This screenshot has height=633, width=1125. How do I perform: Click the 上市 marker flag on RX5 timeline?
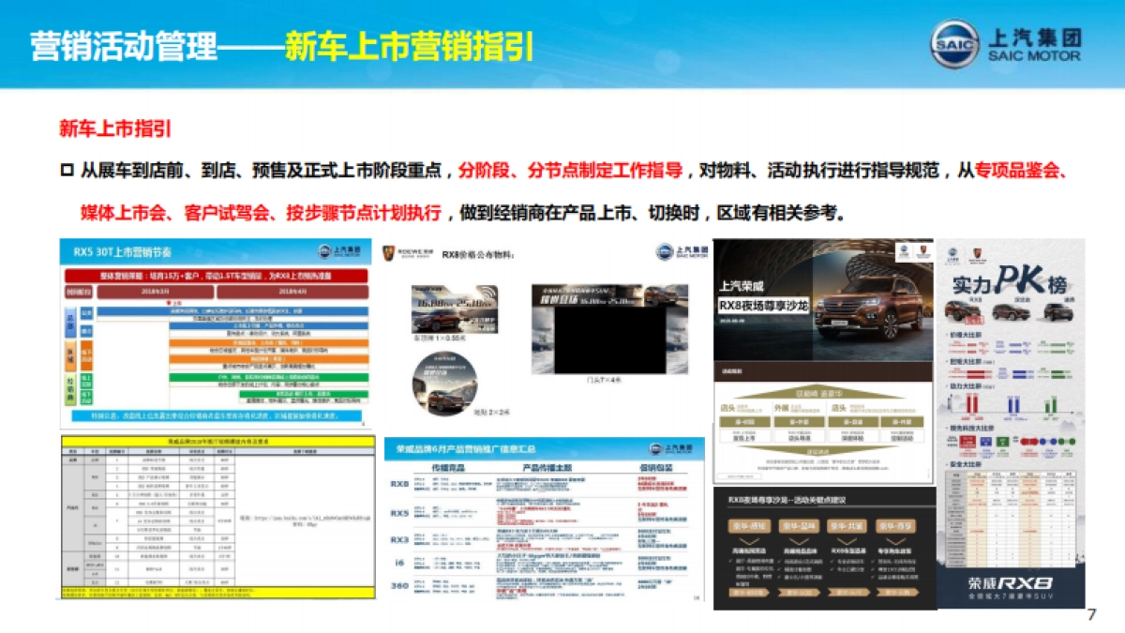coord(170,302)
